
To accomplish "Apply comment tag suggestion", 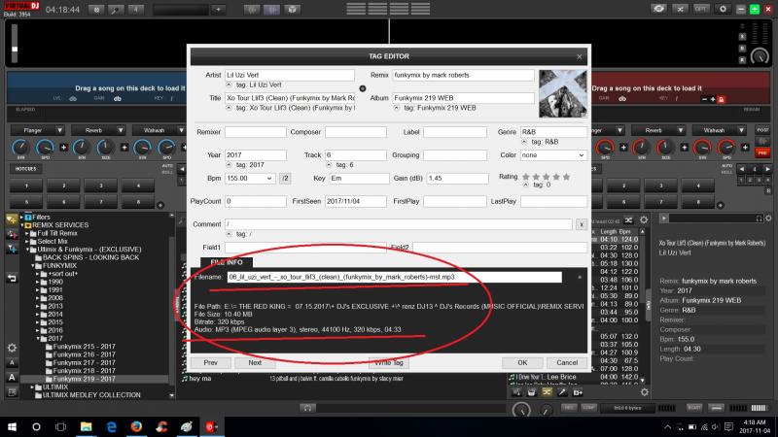I will [229, 234].
